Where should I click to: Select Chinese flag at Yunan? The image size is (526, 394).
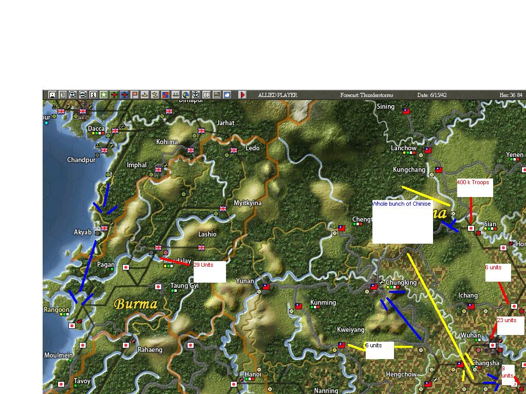tap(266, 286)
